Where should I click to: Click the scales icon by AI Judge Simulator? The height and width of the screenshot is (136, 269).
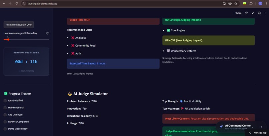click(x=70, y=94)
